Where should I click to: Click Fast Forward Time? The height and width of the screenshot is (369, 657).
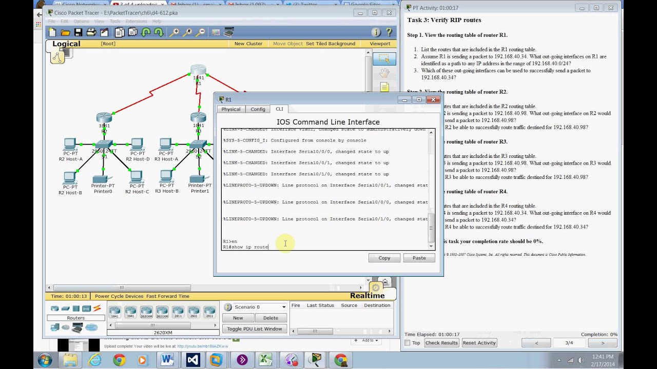168,296
